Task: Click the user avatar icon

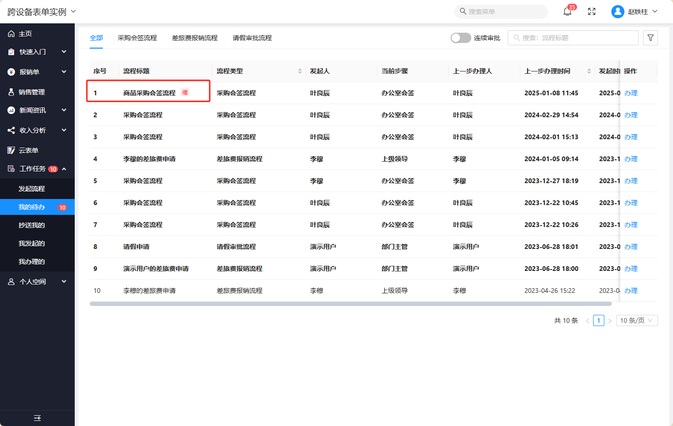Action: pyautogui.click(x=617, y=12)
